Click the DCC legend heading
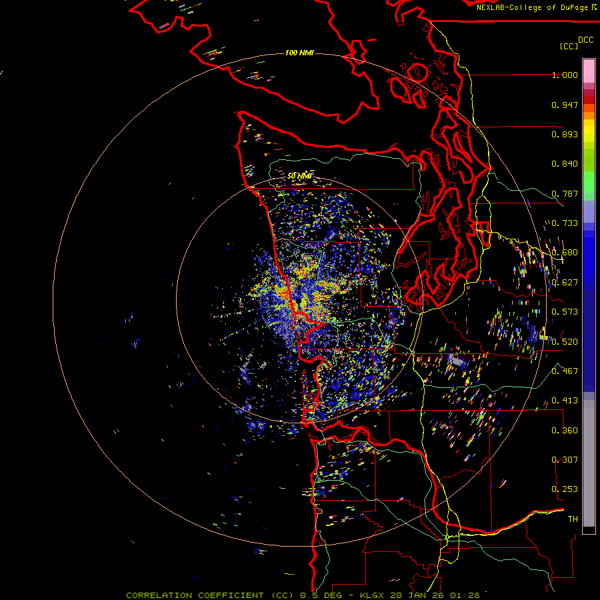Viewport: 600px width, 600px height. click(x=585, y=40)
